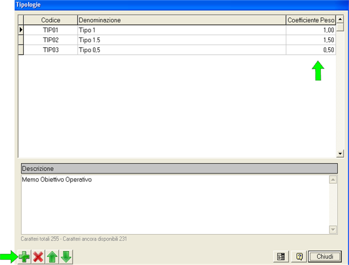Select the TIP03 code cell

(x=50, y=50)
